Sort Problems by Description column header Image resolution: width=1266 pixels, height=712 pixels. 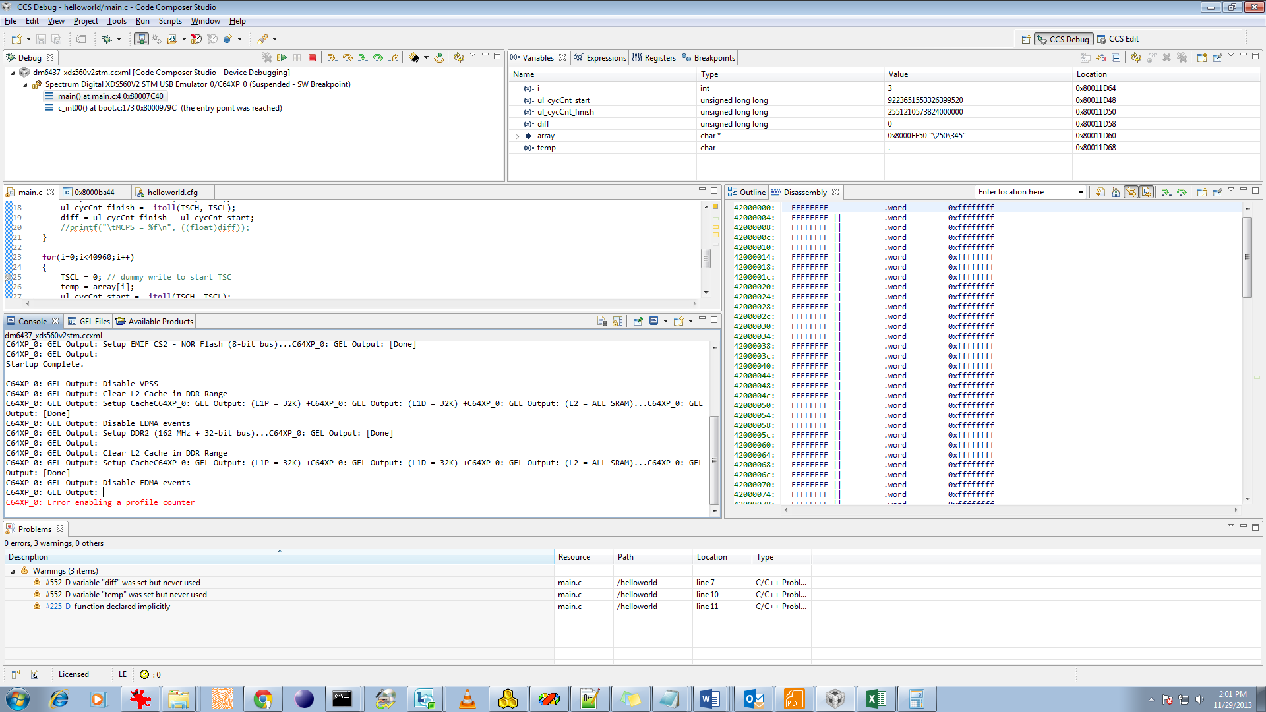(x=280, y=557)
